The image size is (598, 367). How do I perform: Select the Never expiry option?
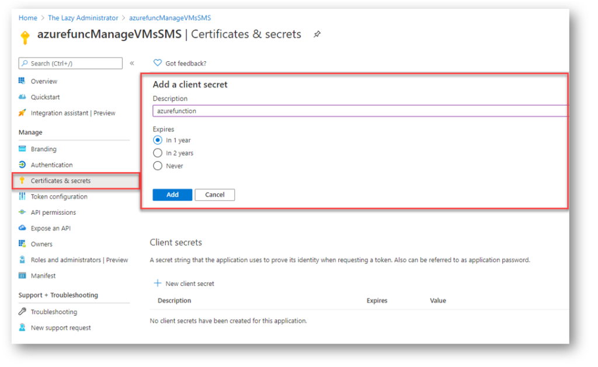tap(158, 166)
